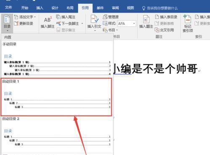Viewport: 210px width, 155px height.
Task: Click 添加文字 add text icon
Action: 16,17
